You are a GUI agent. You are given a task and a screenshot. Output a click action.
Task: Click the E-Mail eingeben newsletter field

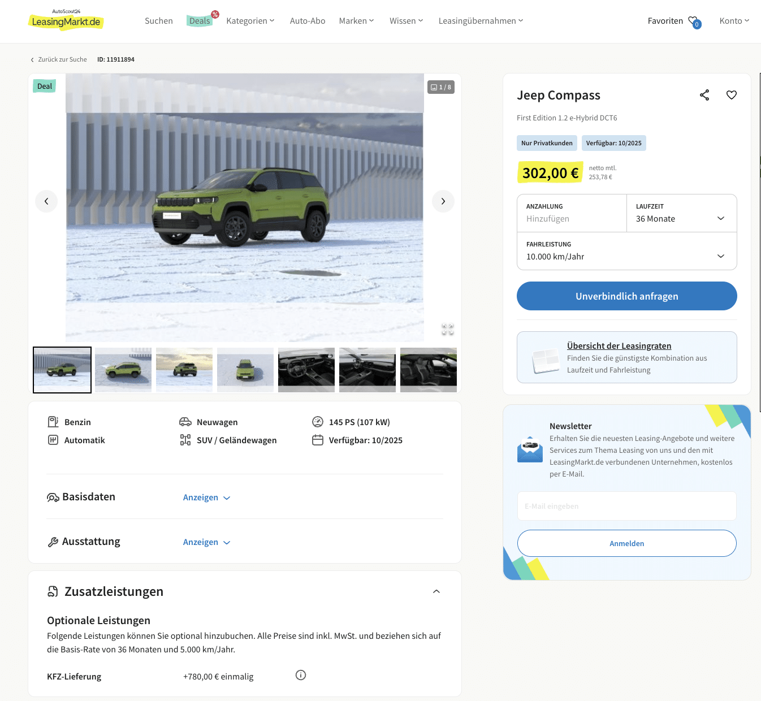[x=627, y=506]
